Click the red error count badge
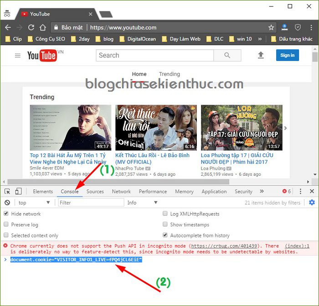The height and width of the screenshot is (306, 319). (x=287, y=191)
